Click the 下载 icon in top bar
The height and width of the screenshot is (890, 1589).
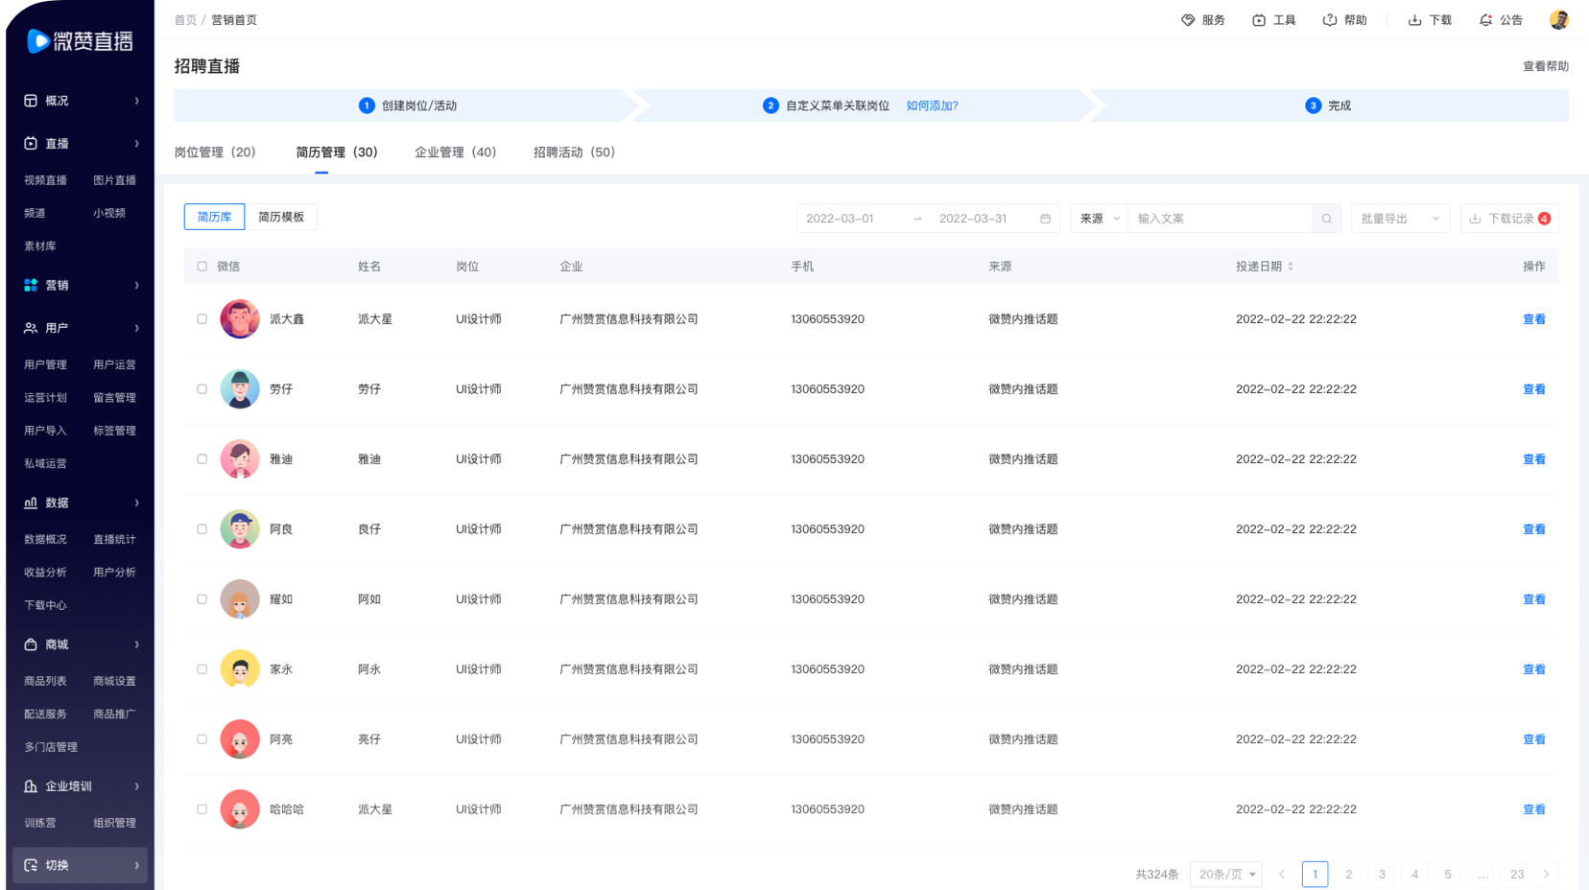1414,20
